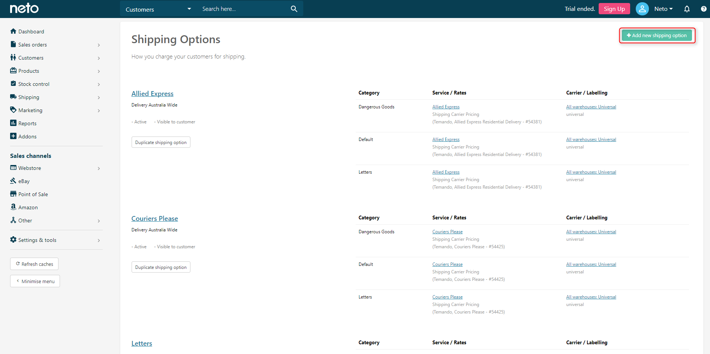Click Minimise menu button
Viewport: 710px width, 354px height.
tap(35, 281)
